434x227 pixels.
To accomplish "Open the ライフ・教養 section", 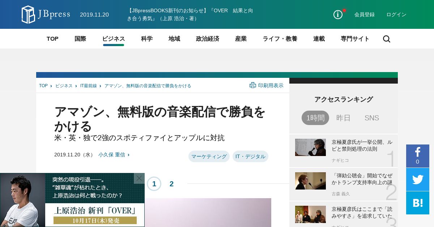I will (280, 39).
